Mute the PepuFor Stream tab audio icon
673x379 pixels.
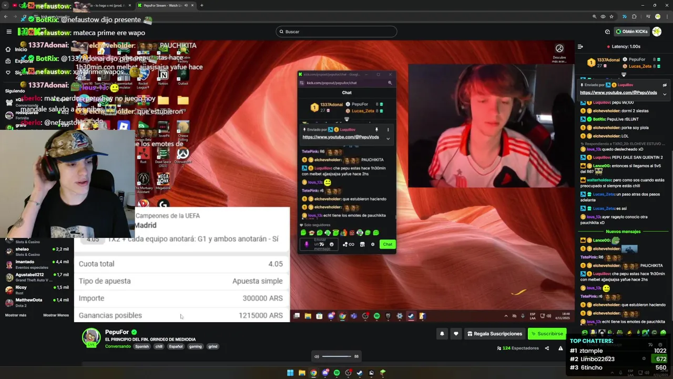(186, 5)
